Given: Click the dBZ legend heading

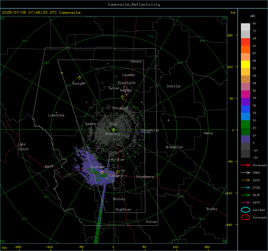Looking at the screenshot, I should (x=253, y=16).
